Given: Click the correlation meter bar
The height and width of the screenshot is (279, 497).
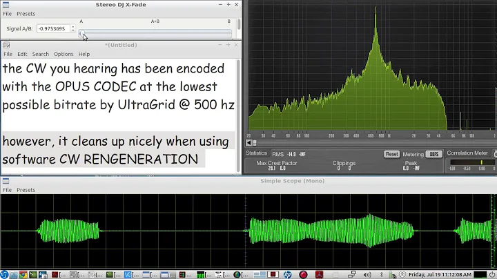Looking at the screenshot, I should point(472,162).
